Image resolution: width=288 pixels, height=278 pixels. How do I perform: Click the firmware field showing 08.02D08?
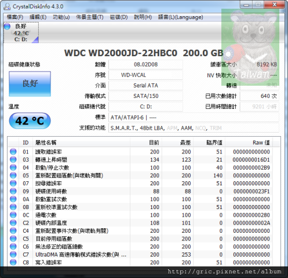(145, 64)
